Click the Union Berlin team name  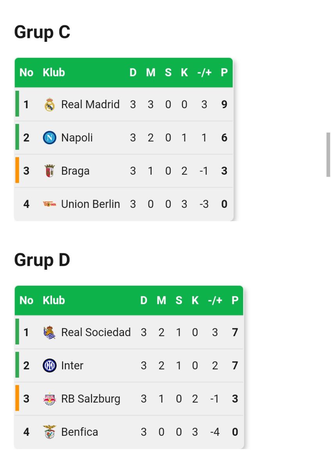[x=91, y=204]
